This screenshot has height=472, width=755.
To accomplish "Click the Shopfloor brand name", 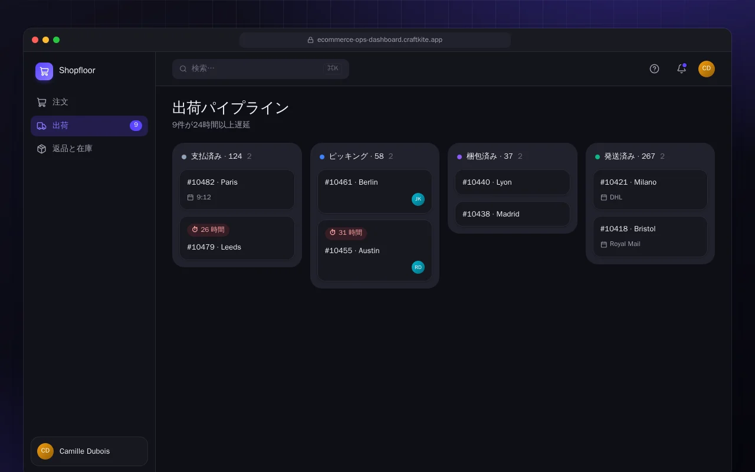I will coord(77,70).
